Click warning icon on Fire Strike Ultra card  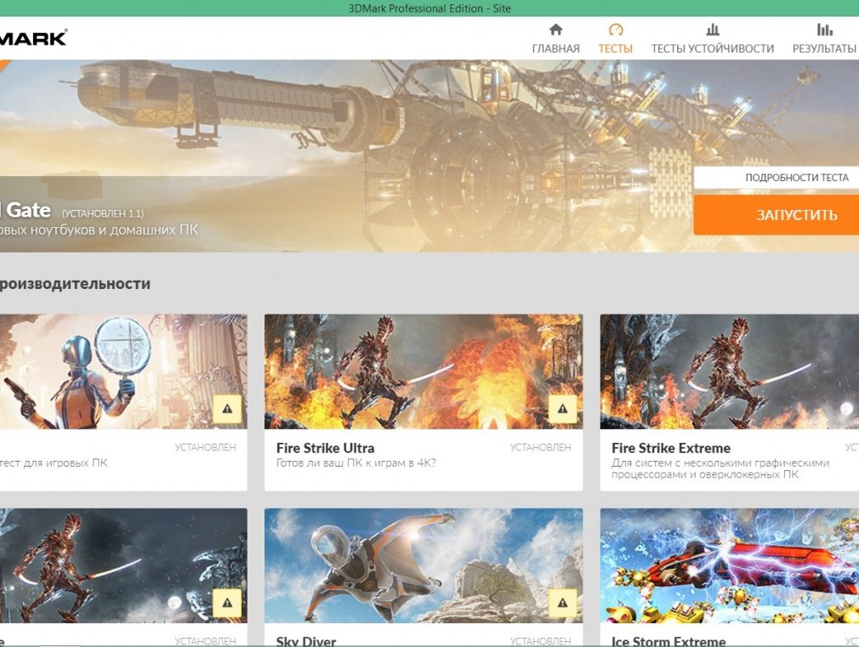pos(563,409)
